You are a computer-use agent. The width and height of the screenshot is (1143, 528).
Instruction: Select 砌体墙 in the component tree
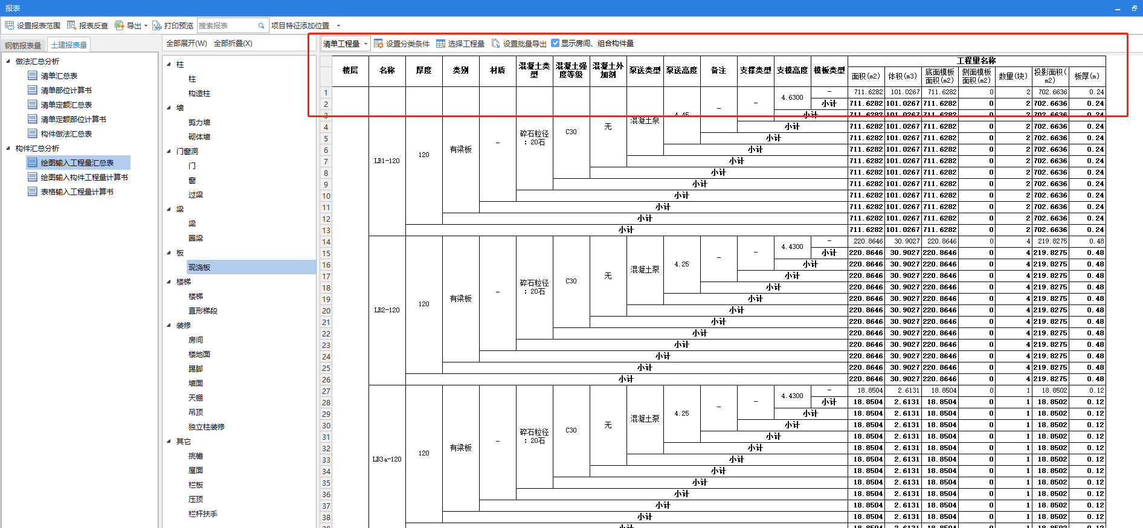click(x=199, y=137)
